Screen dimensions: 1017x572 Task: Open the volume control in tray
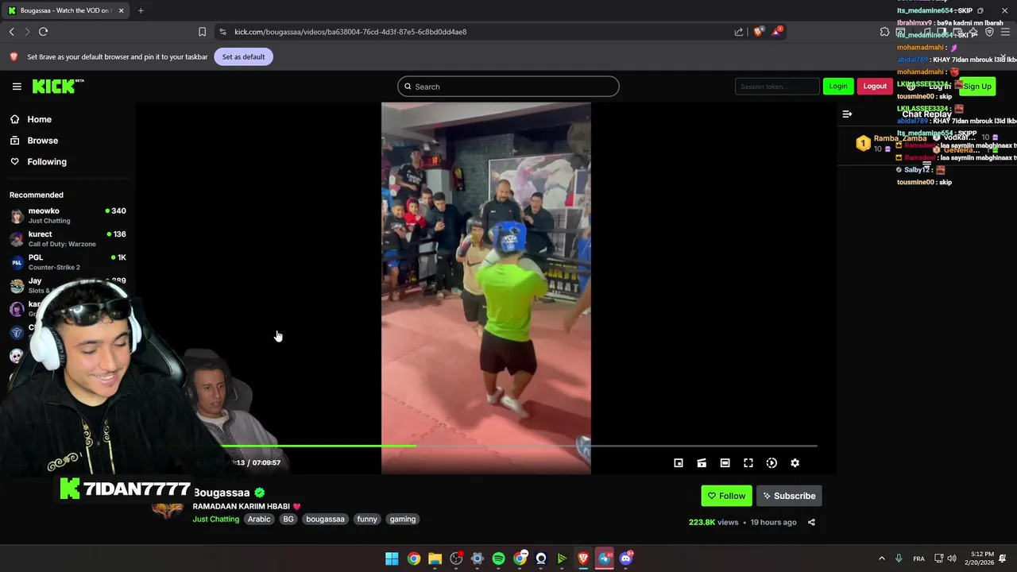pyautogui.click(x=952, y=558)
